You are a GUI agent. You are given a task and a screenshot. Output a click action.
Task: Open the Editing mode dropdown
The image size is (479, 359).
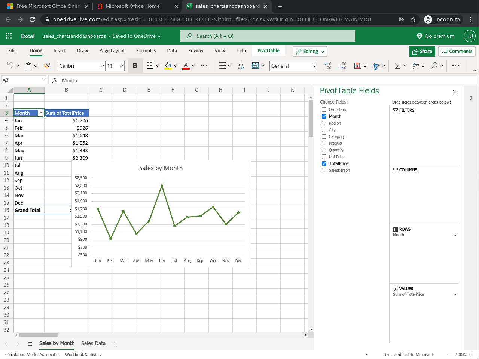310,52
